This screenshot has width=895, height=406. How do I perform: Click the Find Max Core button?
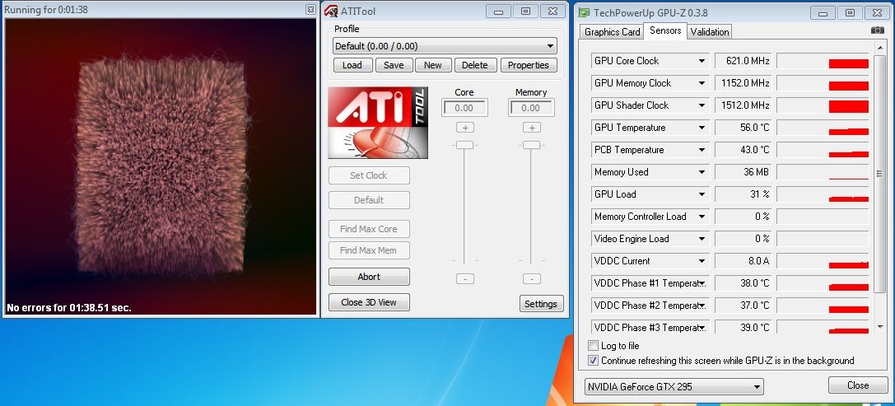[x=369, y=229]
